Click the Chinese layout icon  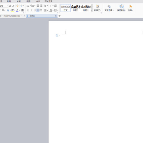[45, 6]
